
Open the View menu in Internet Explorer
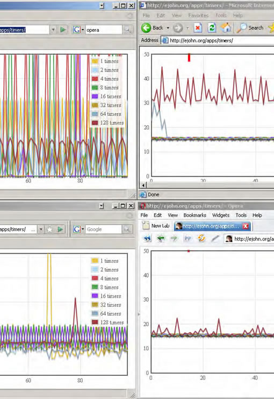click(x=176, y=16)
